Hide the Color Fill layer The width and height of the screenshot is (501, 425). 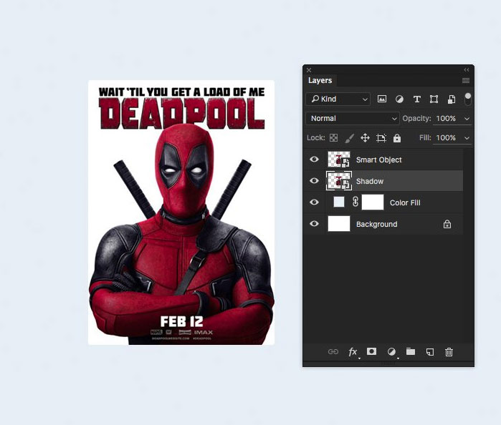[314, 202]
